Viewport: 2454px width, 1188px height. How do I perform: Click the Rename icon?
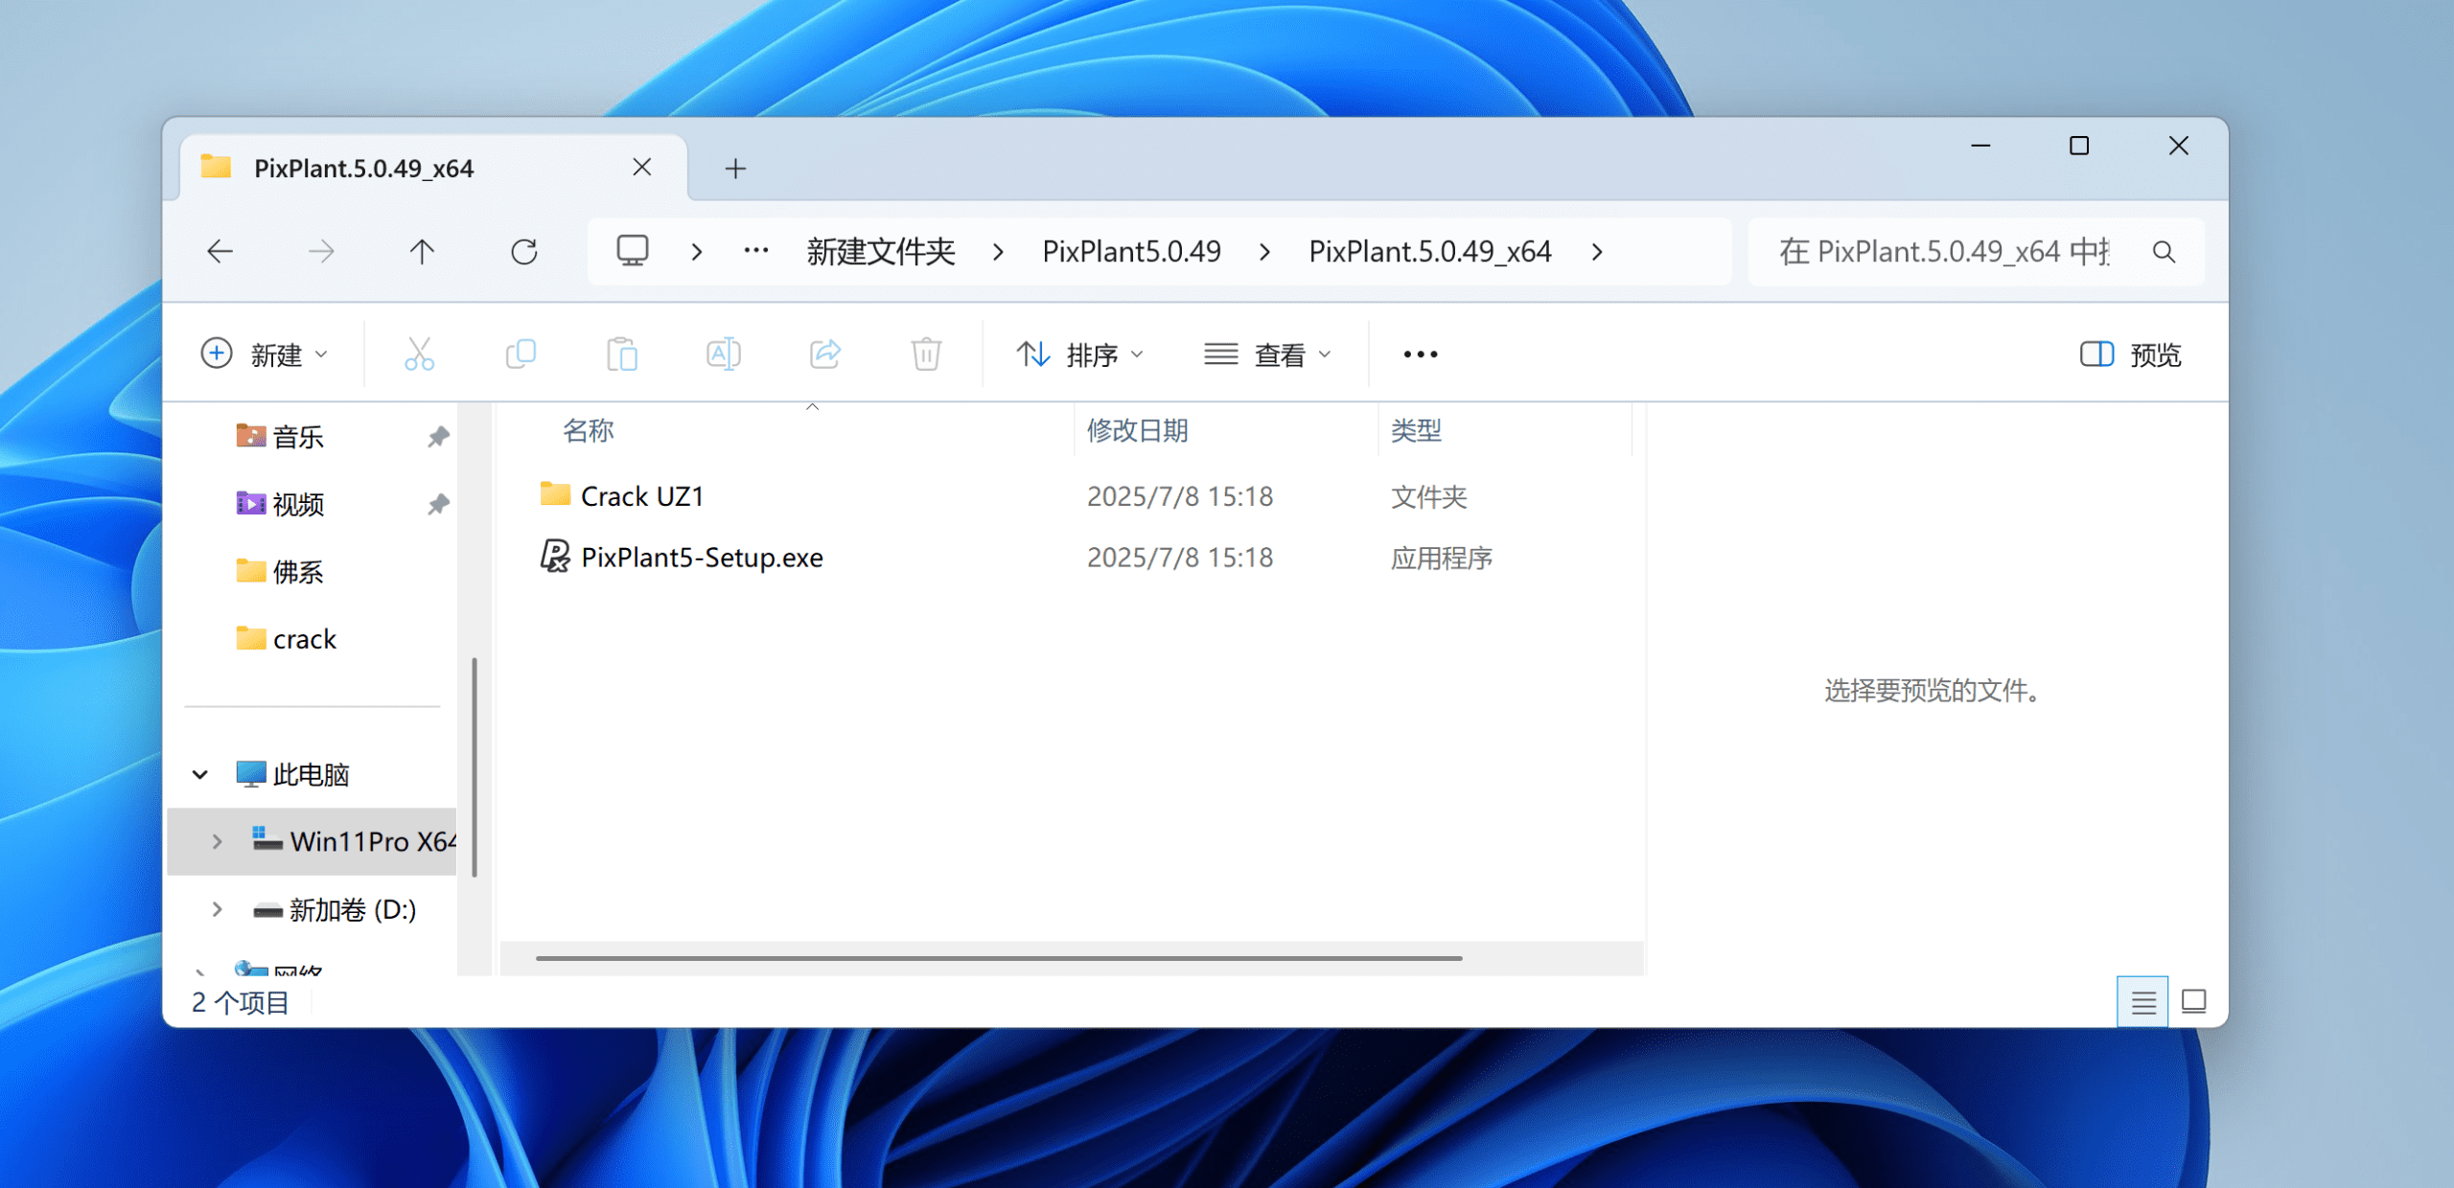(723, 354)
